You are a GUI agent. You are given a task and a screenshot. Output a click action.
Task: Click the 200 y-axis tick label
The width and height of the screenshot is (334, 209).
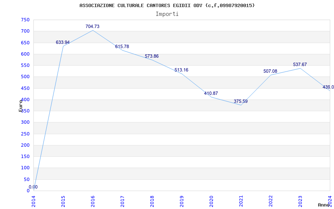[25, 145]
